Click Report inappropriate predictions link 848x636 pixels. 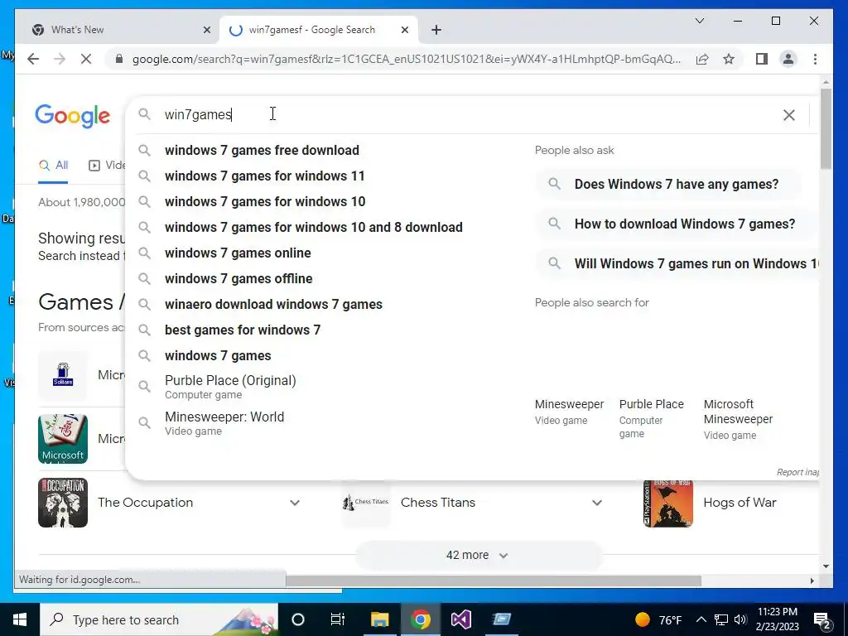797,472
